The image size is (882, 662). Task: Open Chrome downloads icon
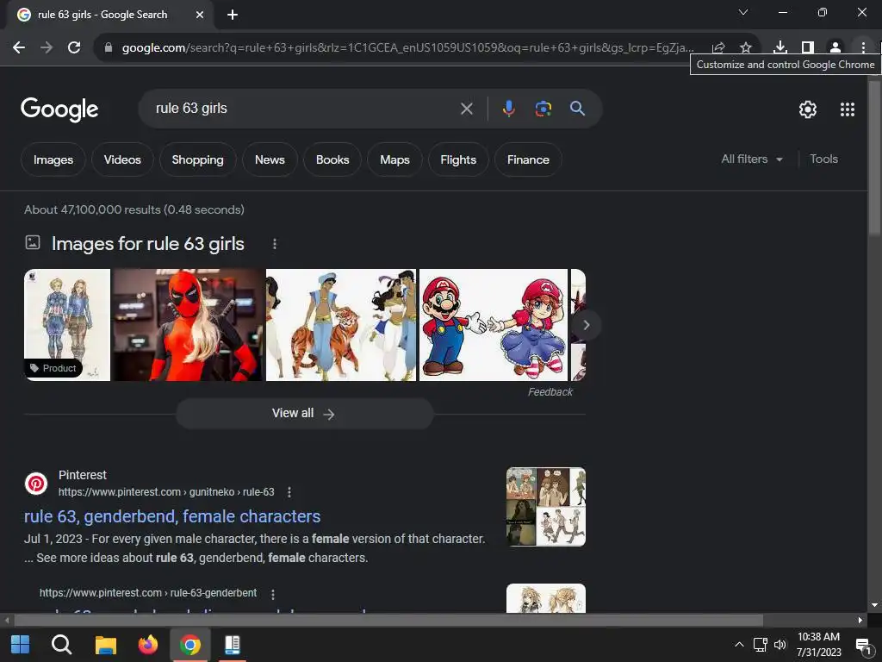pos(780,47)
